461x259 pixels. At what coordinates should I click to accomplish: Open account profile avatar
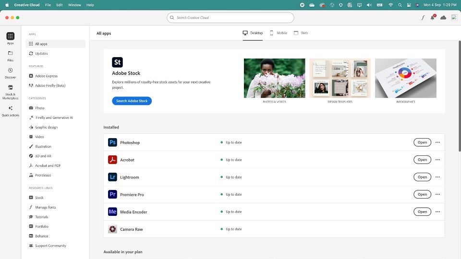tap(454, 18)
